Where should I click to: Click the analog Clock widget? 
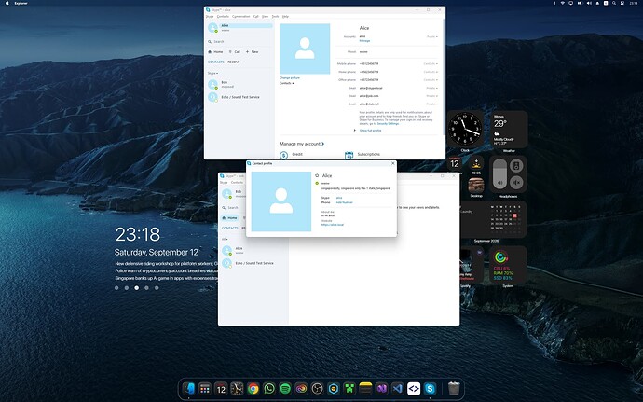(x=465, y=129)
